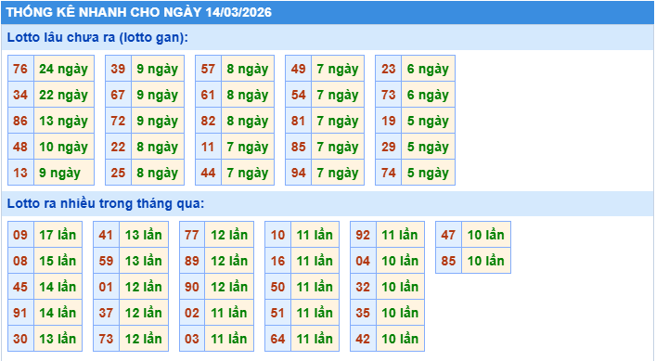Select the "Lotto ra nhiều trong tháng qua:" heading
656x361 pixels.
click(106, 203)
